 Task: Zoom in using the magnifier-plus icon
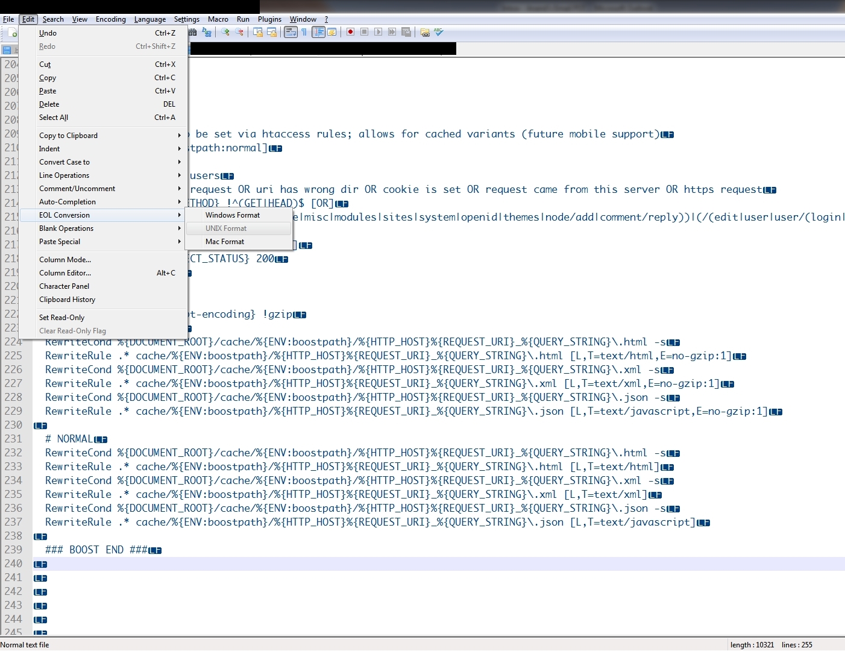[225, 32]
